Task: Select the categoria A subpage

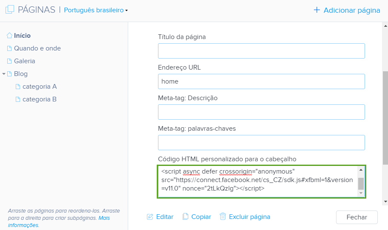Action: pos(40,87)
